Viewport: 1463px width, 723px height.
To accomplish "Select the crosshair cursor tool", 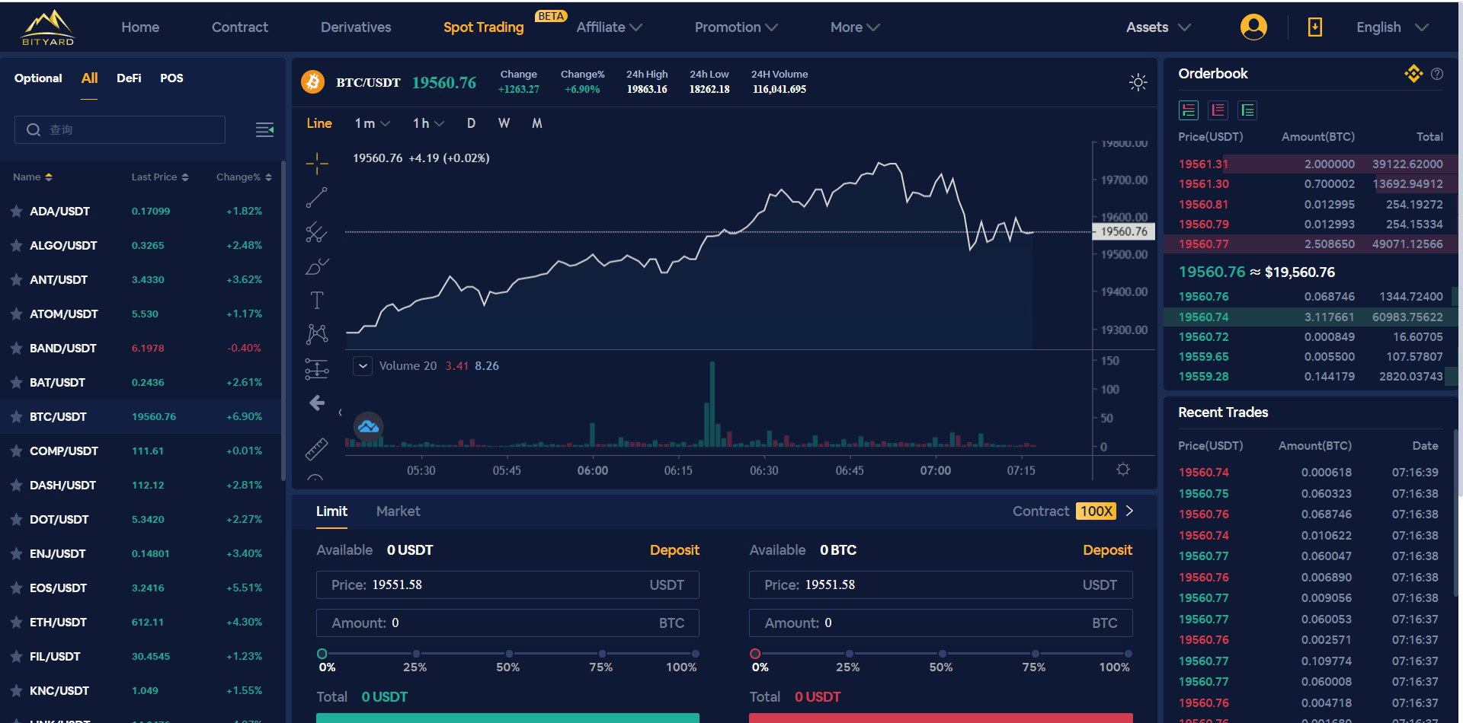I will (317, 163).
